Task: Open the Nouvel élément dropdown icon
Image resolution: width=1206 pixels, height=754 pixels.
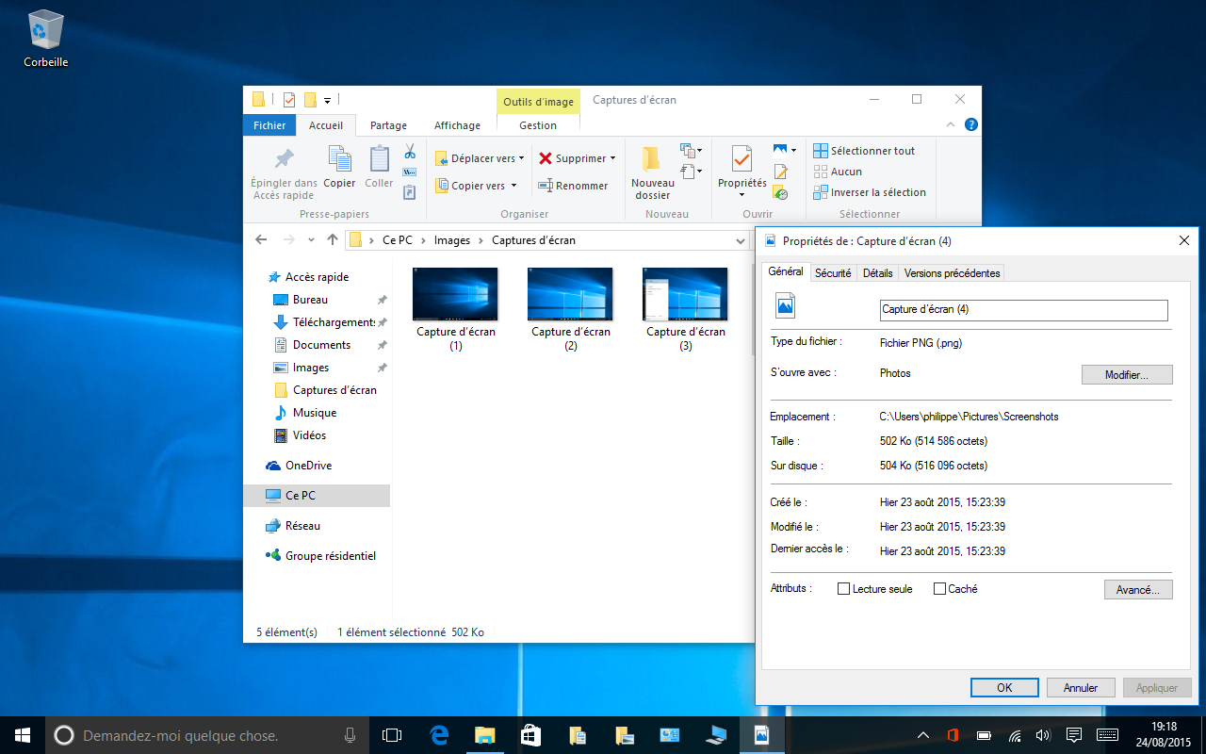Action: coord(692,151)
